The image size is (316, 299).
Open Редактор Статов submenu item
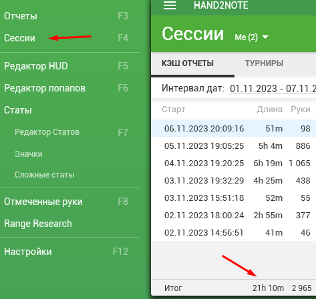pos(47,132)
